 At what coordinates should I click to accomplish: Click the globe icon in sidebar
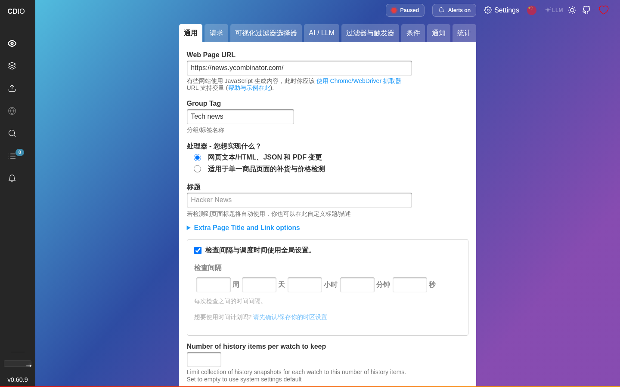[x=12, y=111]
